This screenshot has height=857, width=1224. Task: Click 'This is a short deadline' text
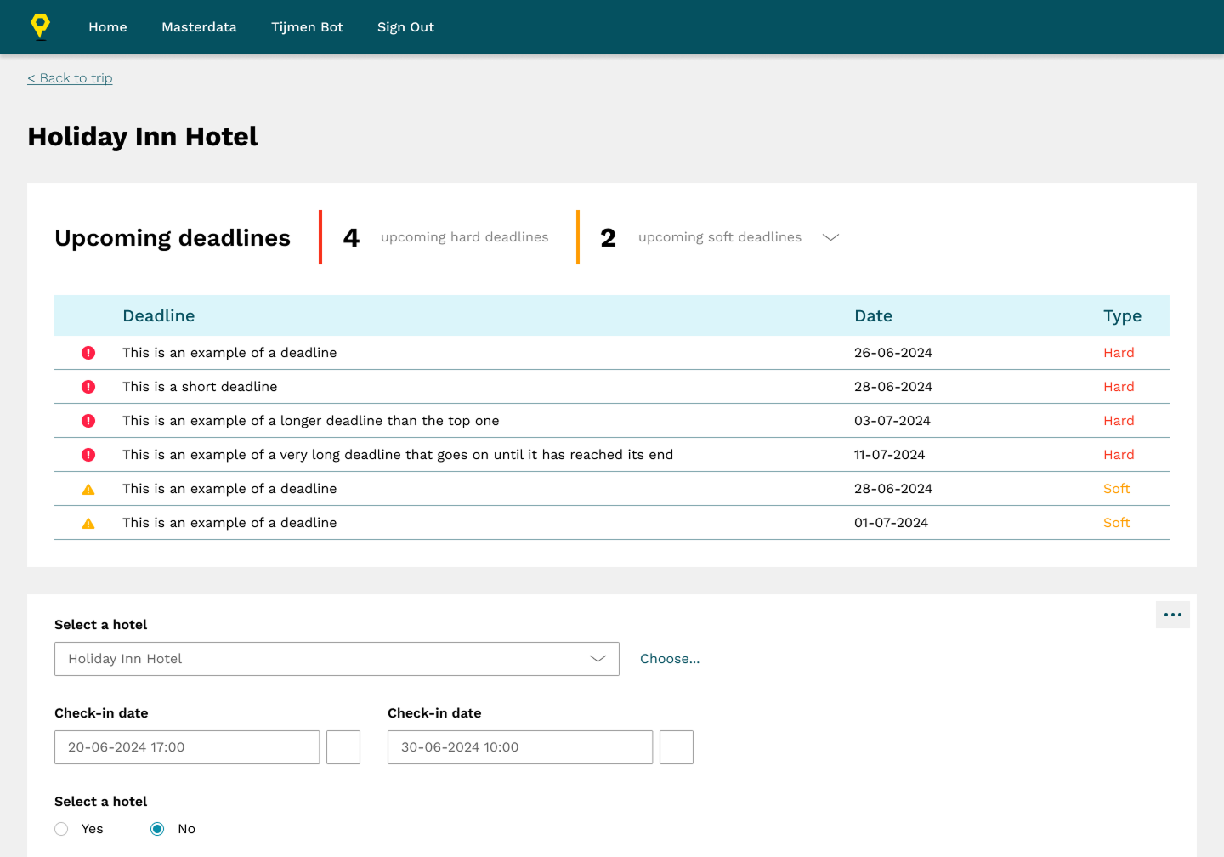point(200,387)
